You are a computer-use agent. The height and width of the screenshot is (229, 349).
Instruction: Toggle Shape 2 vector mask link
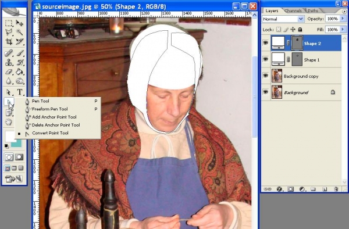pos(289,42)
